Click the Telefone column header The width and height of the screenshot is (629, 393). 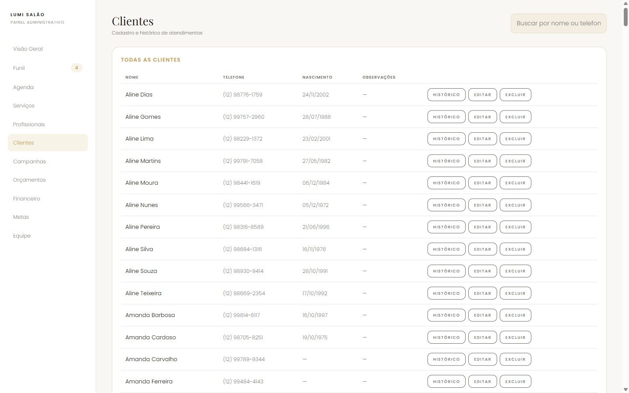pyautogui.click(x=234, y=77)
